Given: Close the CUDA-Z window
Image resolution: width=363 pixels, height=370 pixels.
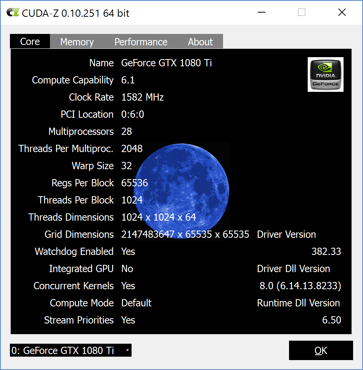Looking at the screenshot, I should (x=342, y=12).
